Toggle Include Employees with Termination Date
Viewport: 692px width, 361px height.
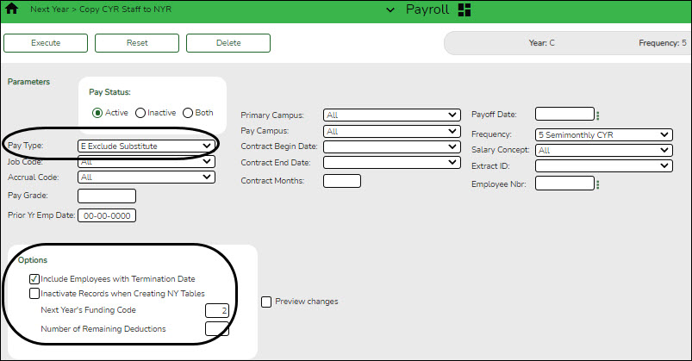34,279
